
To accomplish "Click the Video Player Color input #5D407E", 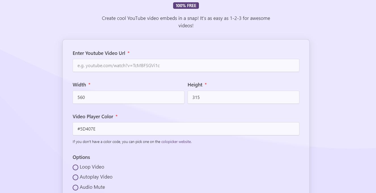I will pyautogui.click(x=186, y=129).
